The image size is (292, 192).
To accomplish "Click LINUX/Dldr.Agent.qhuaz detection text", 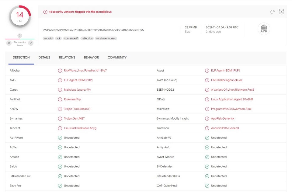I will point(227,80).
